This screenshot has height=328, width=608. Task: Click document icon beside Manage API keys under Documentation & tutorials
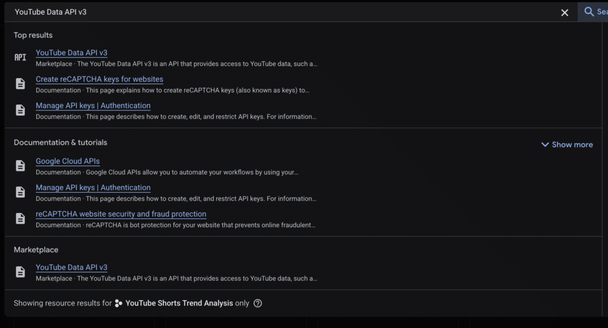coord(20,192)
